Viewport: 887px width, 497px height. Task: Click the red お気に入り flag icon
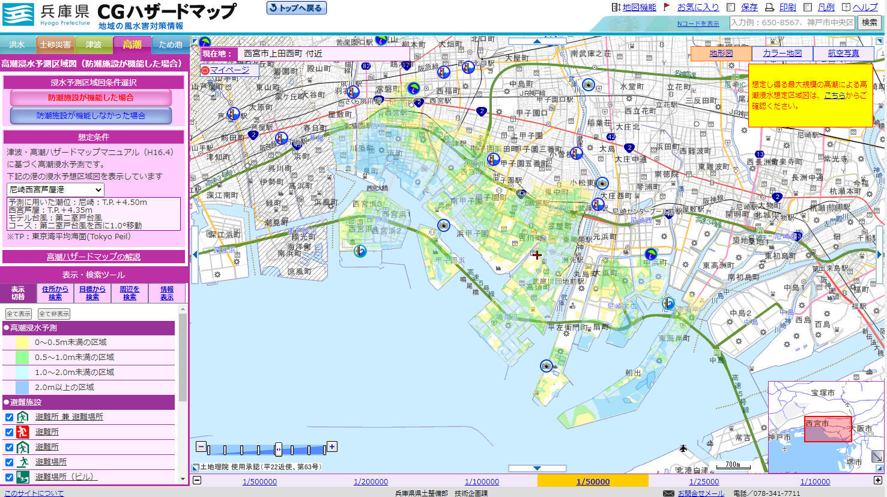point(666,8)
